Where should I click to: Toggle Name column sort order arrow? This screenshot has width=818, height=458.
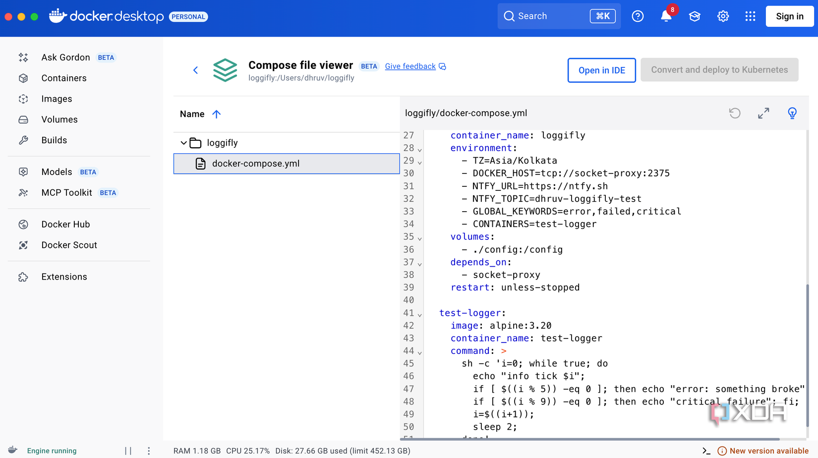click(x=217, y=114)
